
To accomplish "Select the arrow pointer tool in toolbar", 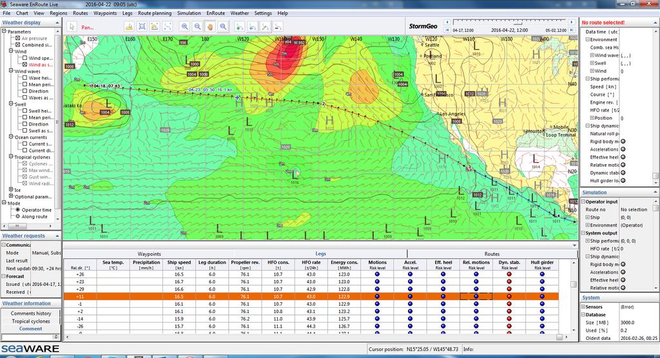I will [x=72, y=27].
